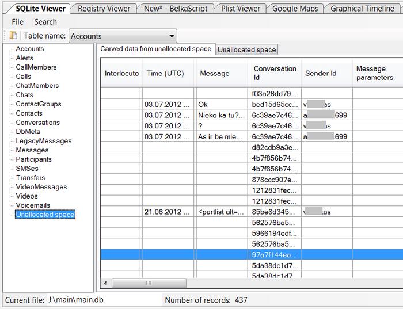
Task: Select Carved data from unallocated space tab
Action: (155, 49)
